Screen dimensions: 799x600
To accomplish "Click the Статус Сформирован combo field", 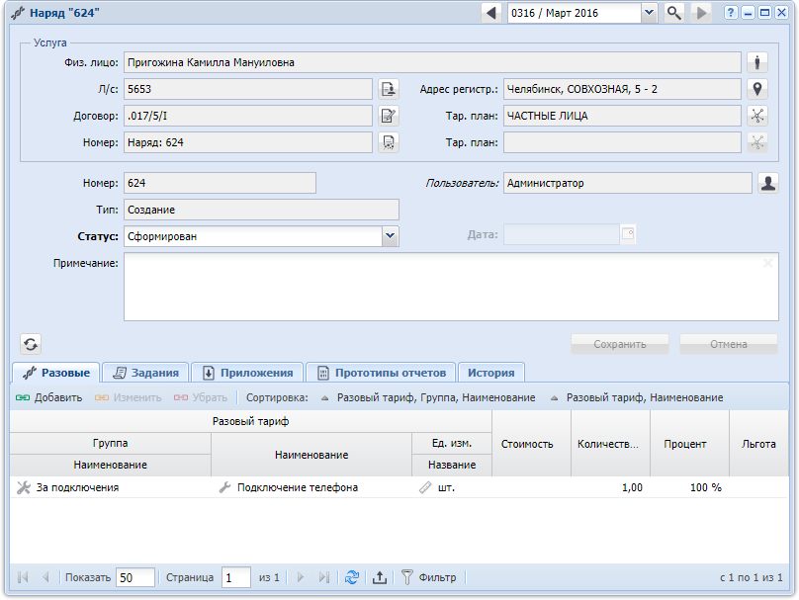I will tap(253, 236).
